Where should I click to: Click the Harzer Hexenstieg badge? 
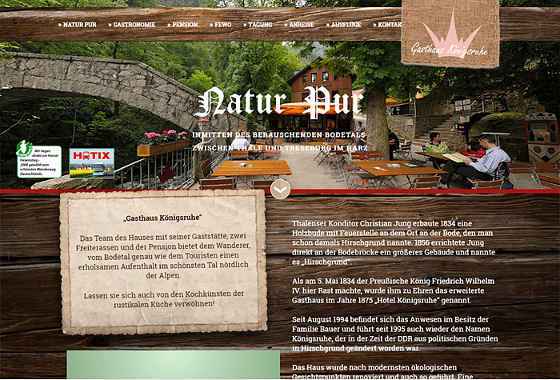(x=39, y=159)
